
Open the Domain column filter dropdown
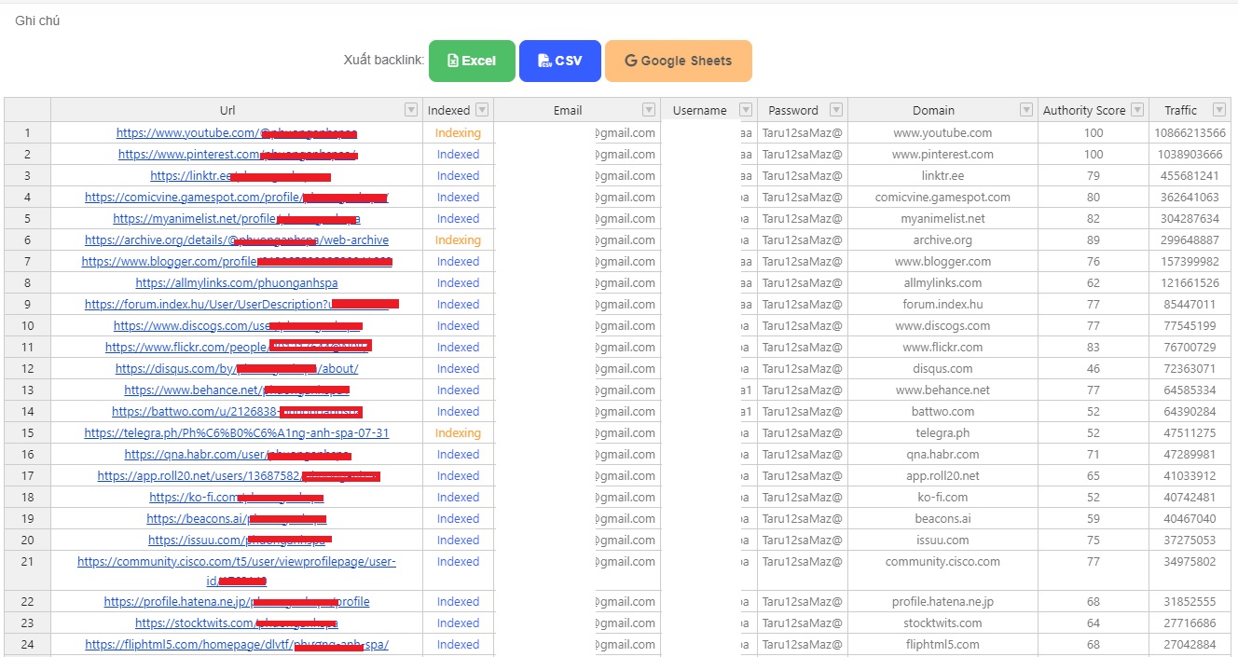pyautogui.click(x=1026, y=110)
